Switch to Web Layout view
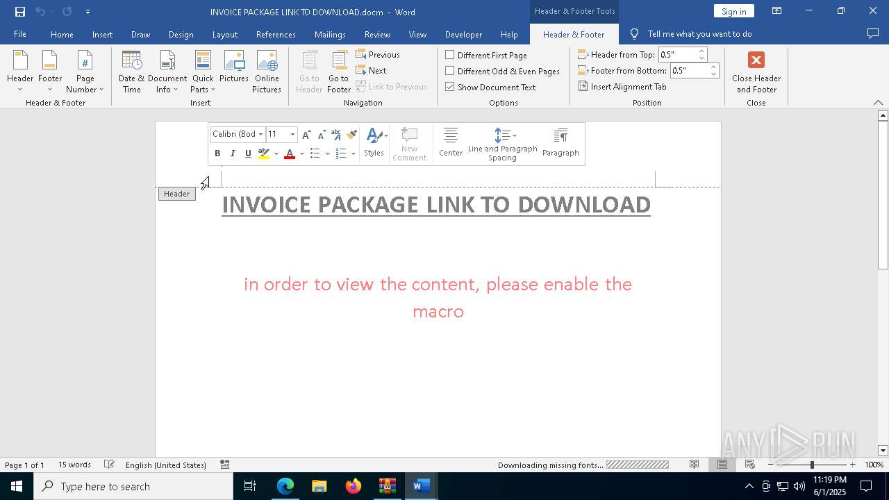This screenshot has width=889, height=500. pos(750,465)
